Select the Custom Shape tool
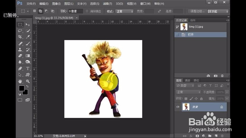246x138 pixels. click(28, 74)
